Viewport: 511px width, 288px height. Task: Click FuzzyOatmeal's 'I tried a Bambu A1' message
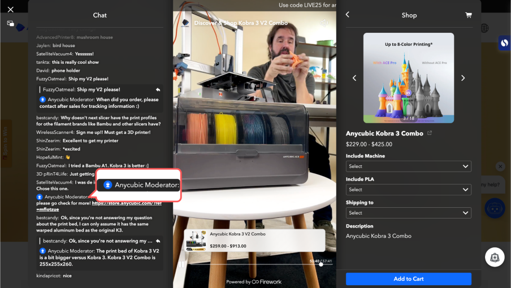click(x=92, y=165)
